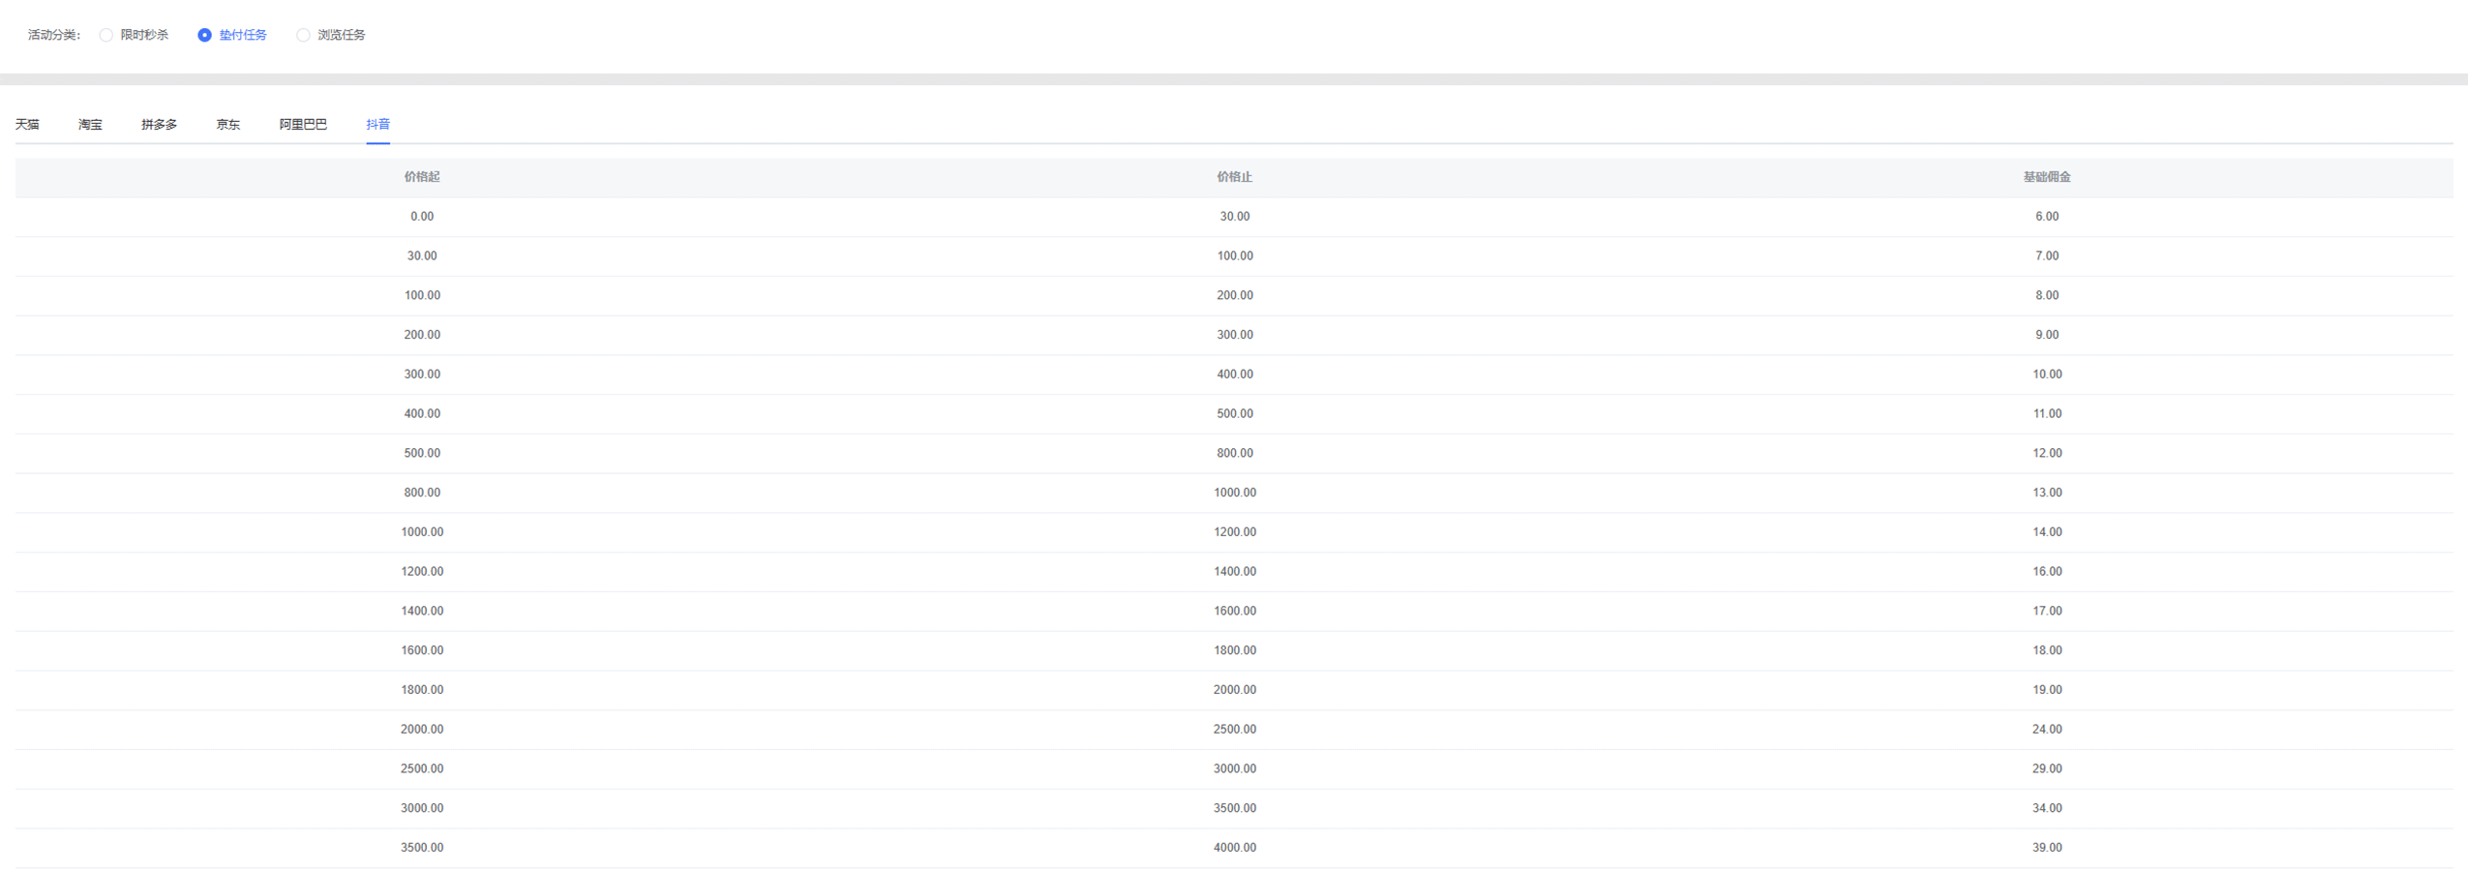Image resolution: width=2468 pixels, height=871 pixels.
Task: Switch to the 拼多多 tab
Action: coord(159,124)
